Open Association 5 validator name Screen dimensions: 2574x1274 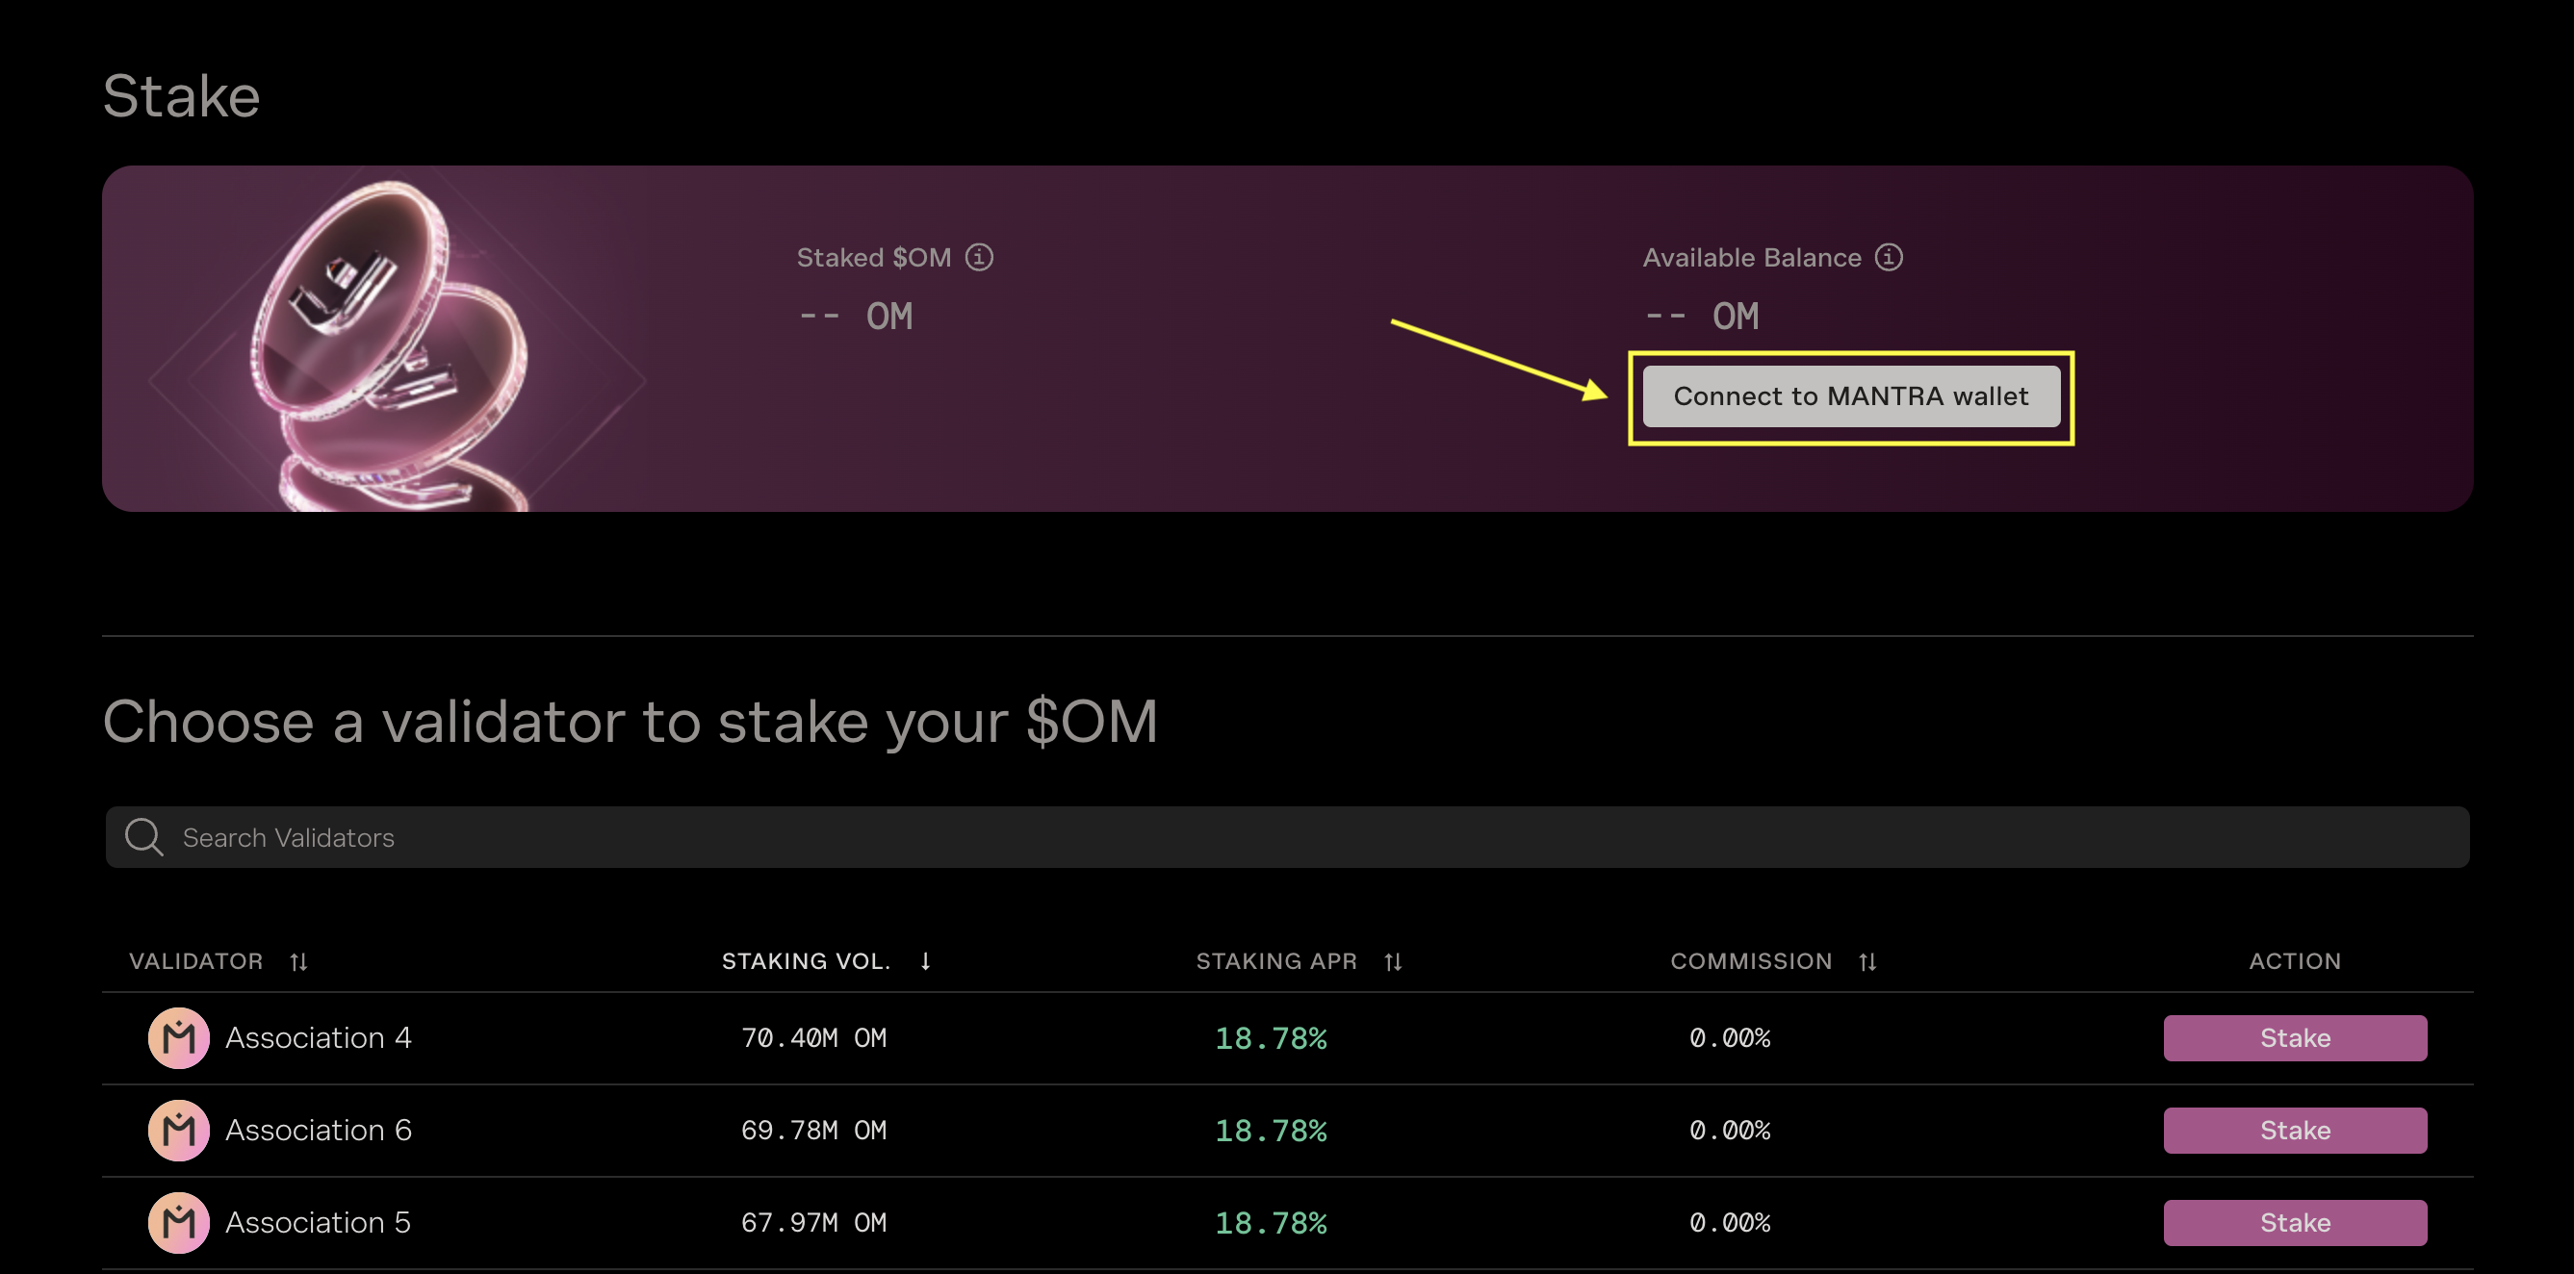(318, 1221)
